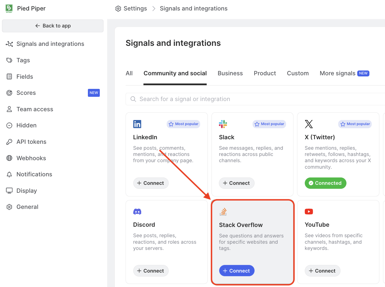Click the LinkedIn card title
The width and height of the screenshot is (385, 287).
point(145,137)
